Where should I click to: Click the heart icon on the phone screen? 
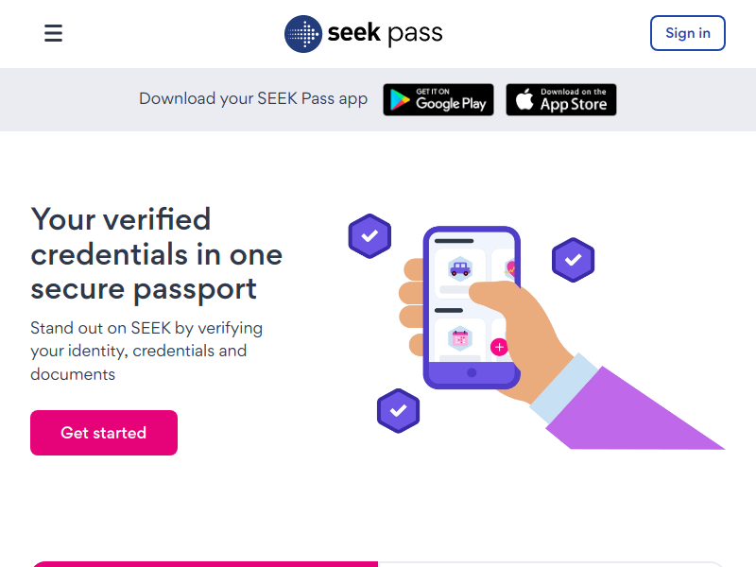pos(511,268)
